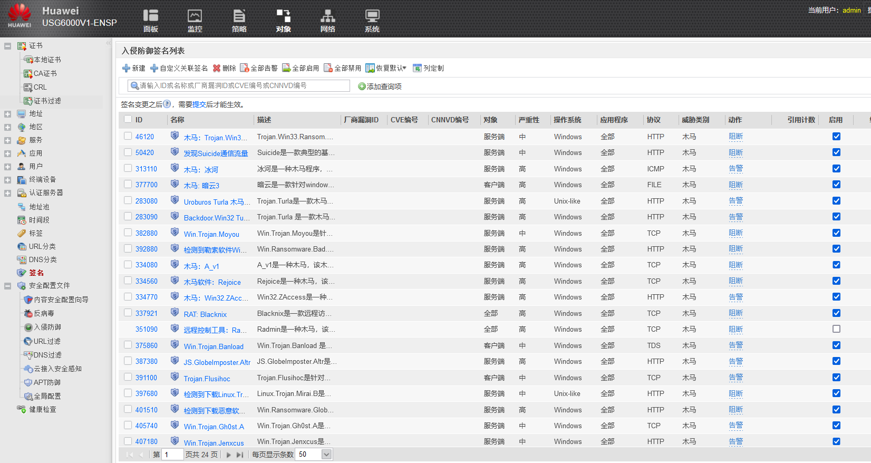Viewport: 871px width, 463px height.
Task: Switch to the 策略 top navigation tab
Action: tap(239, 21)
